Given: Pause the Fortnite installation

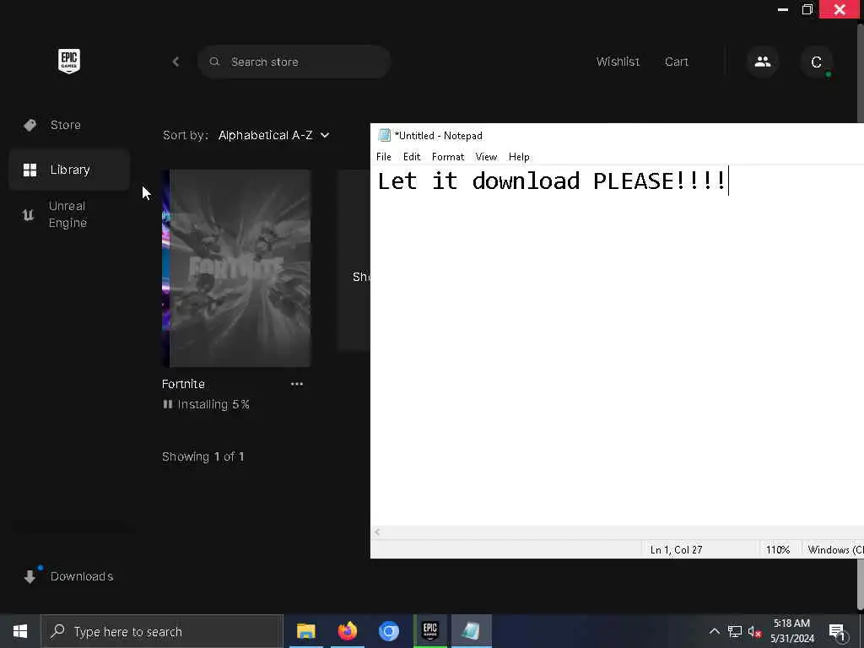Looking at the screenshot, I should coord(168,404).
